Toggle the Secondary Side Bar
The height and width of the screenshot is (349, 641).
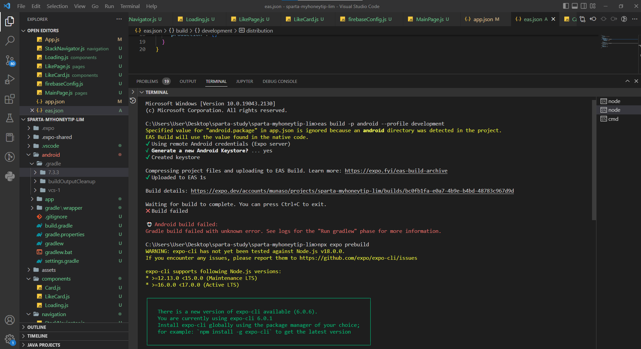coord(584,6)
